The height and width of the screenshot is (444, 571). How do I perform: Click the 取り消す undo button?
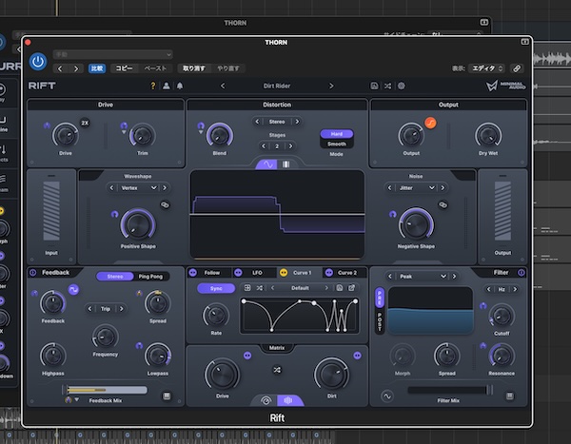pos(194,68)
